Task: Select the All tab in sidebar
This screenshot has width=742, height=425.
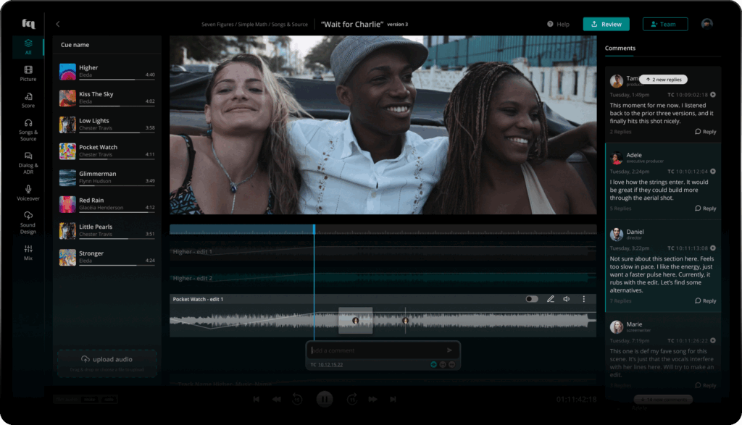Action: (28, 47)
